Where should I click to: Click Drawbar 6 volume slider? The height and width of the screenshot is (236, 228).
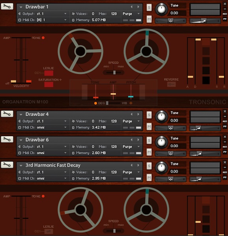pyautogui.click(x=205, y=154)
